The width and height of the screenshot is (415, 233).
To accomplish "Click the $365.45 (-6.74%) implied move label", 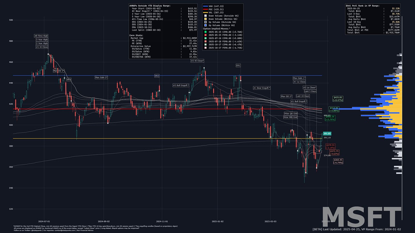I will tap(338, 161).
